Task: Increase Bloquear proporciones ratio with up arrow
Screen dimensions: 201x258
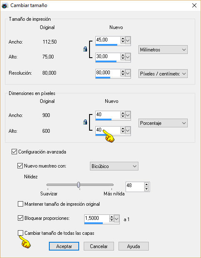Action: pos(111,217)
